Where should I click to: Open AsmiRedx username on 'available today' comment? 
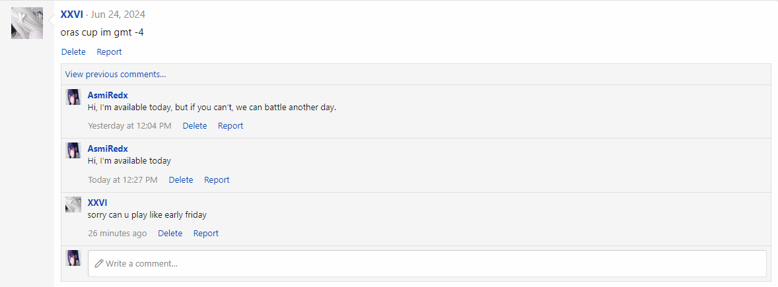(108, 149)
